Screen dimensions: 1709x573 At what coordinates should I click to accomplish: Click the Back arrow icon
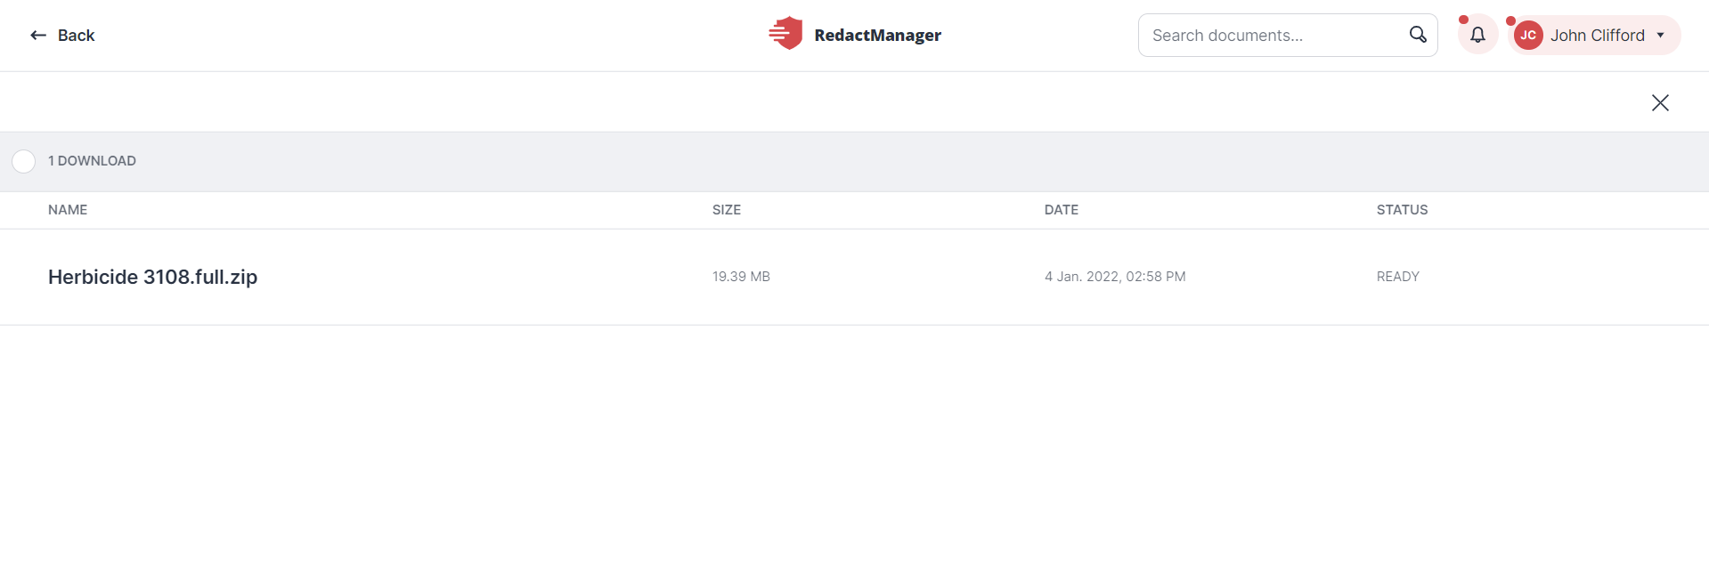pyautogui.click(x=38, y=36)
